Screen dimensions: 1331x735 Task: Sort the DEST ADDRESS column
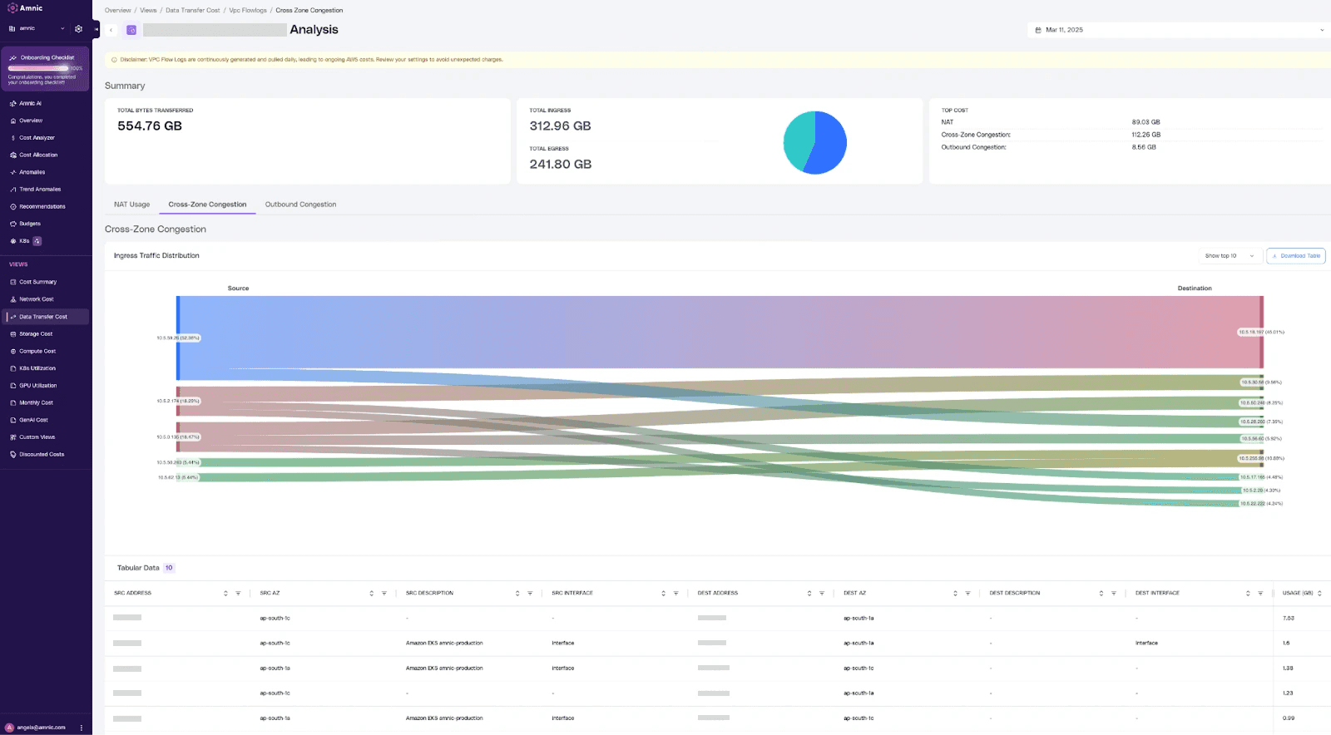point(809,594)
